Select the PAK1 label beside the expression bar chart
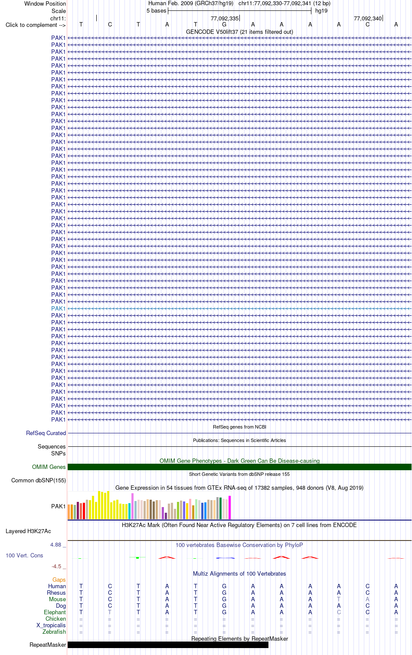Screen dimensions: 412x655 click(x=59, y=506)
